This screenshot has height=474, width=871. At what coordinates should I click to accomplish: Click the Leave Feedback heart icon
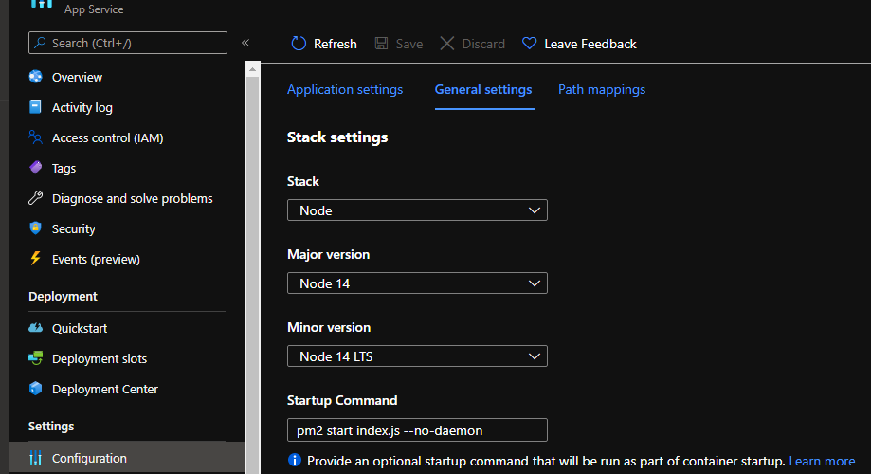(530, 44)
